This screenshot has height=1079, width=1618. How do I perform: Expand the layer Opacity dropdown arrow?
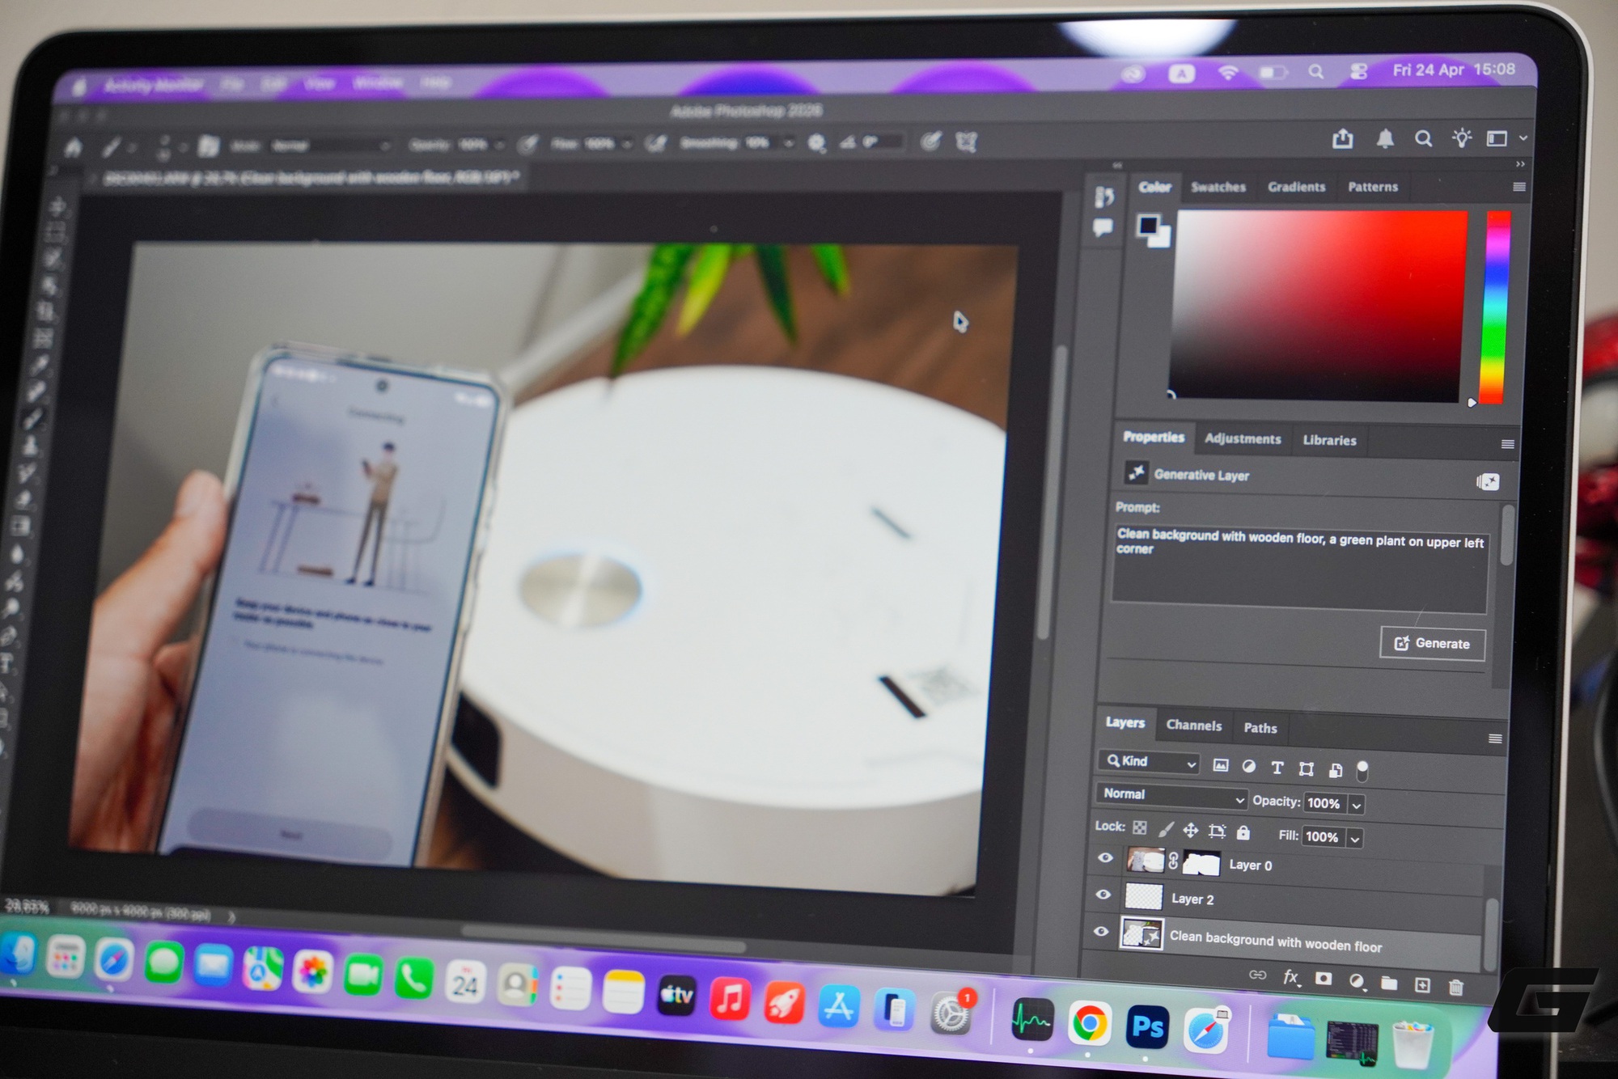(x=1357, y=805)
